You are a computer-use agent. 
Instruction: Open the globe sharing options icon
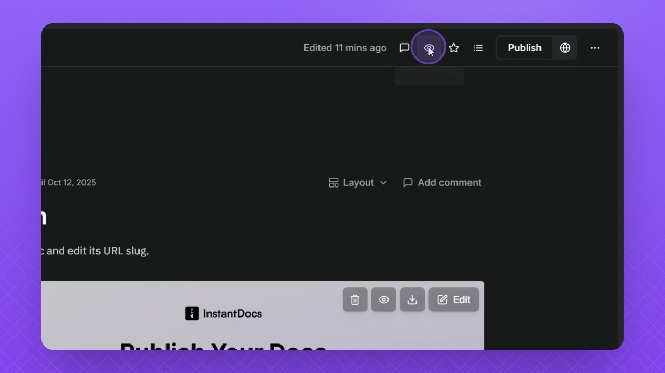[x=565, y=48]
